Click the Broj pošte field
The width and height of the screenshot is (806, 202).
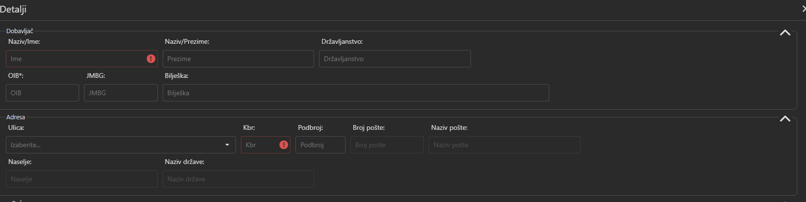(387, 145)
